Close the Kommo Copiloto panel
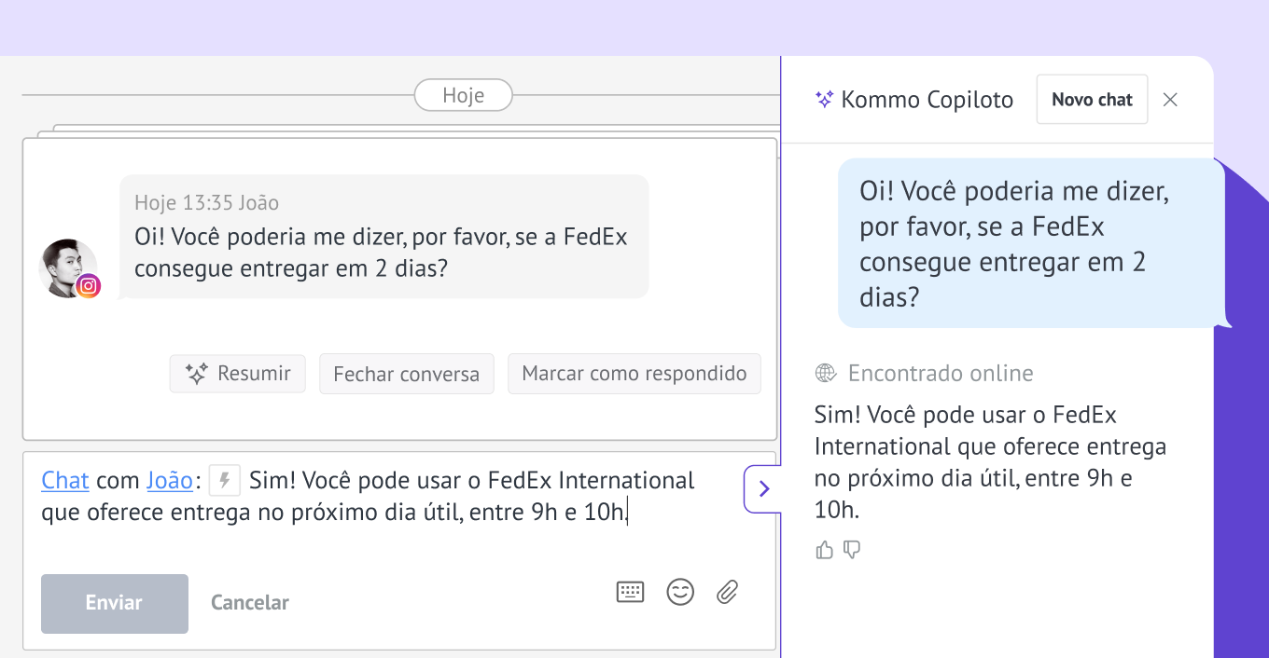This screenshot has width=1269, height=658. pos(1170,100)
